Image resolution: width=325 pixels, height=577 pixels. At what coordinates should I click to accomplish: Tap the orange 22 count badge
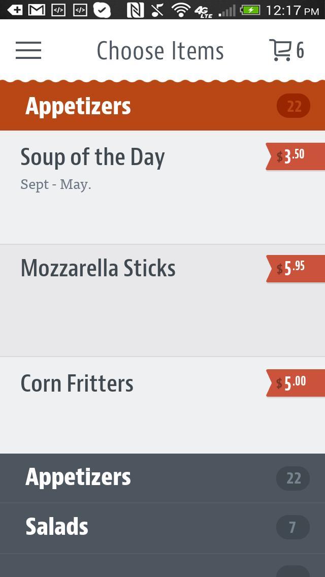294,107
